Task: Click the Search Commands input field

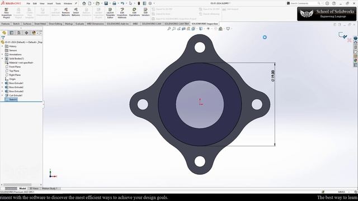Action: [x=304, y=3]
